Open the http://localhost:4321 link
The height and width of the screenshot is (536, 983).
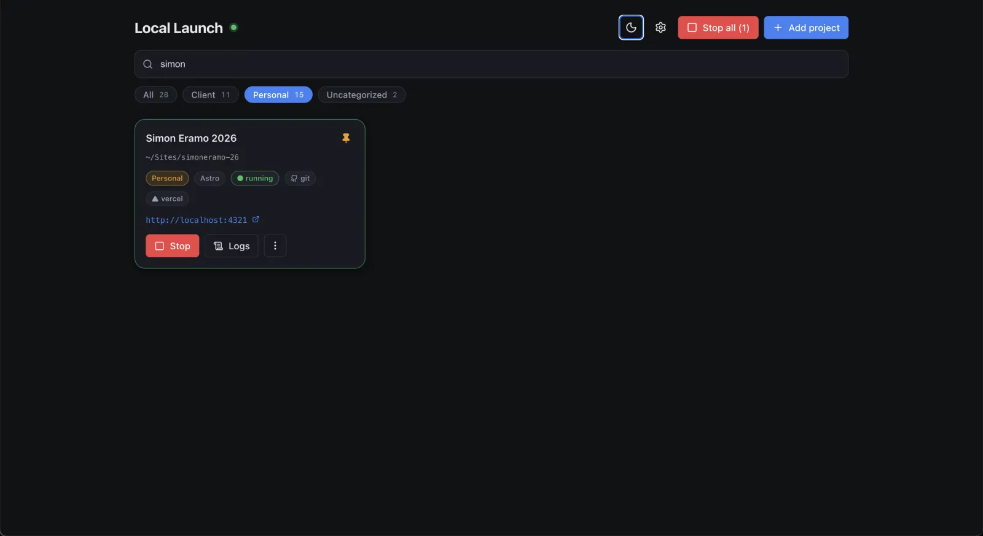click(x=196, y=220)
